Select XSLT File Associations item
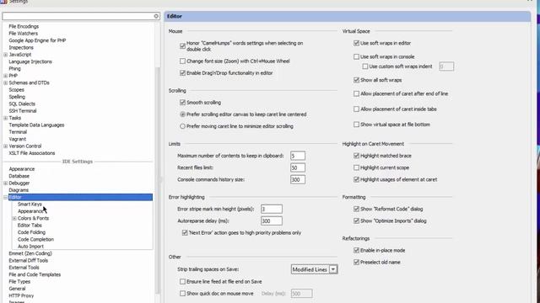The height and width of the screenshot is (303, 540). pos(32,153)
